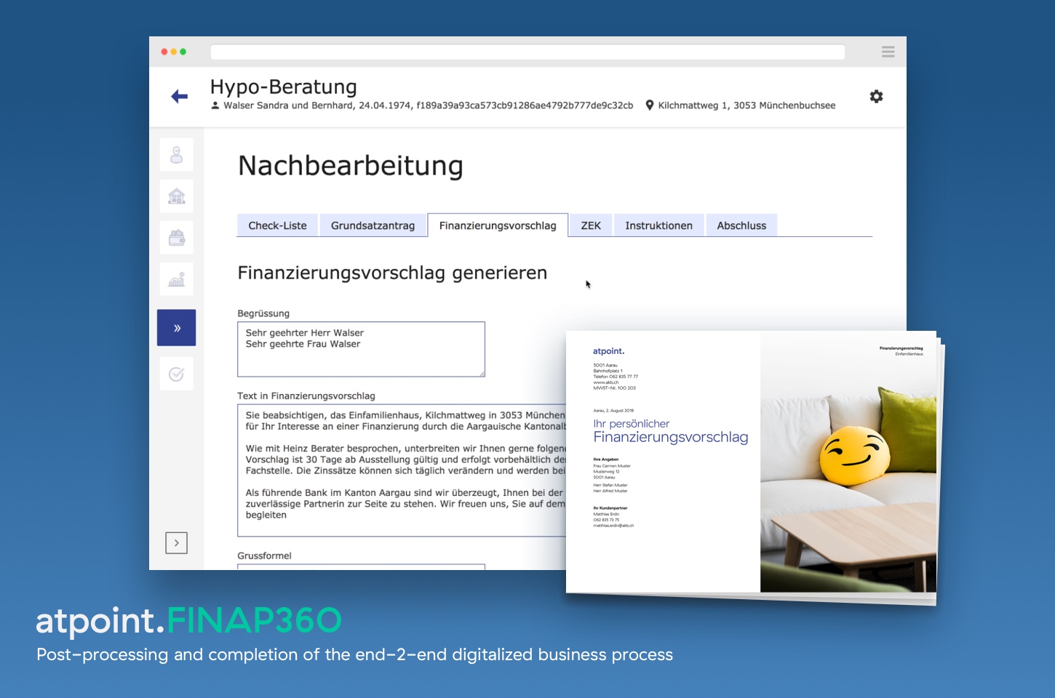Expand the sidebar with the chevron button
The height and width of the screenshot is (698, 1055).
click(x=177, y=543)
